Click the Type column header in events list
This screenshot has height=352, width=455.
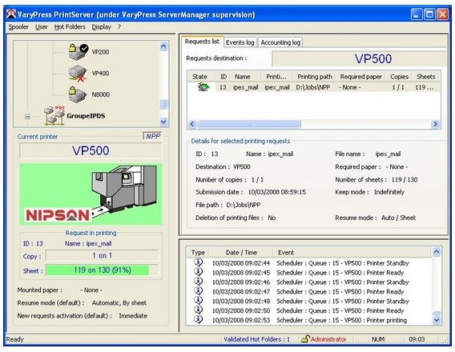(198, 252)
